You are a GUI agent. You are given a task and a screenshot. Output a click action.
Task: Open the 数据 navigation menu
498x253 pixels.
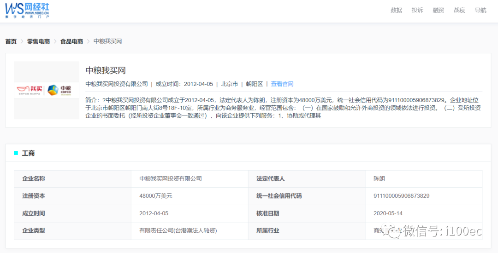pyautogui.click(x=396, y=10)
